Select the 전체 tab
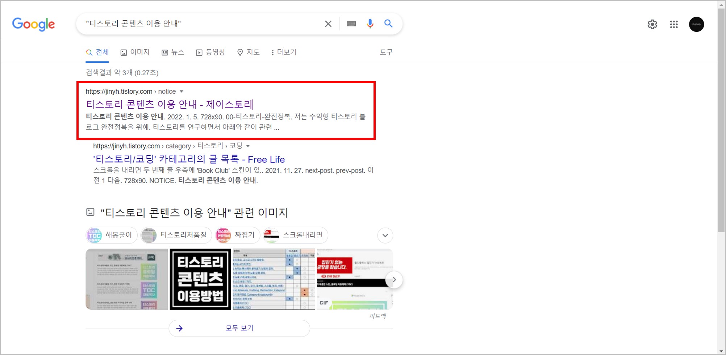The height and width of the screenshot is (355, 726). point(97,52)
